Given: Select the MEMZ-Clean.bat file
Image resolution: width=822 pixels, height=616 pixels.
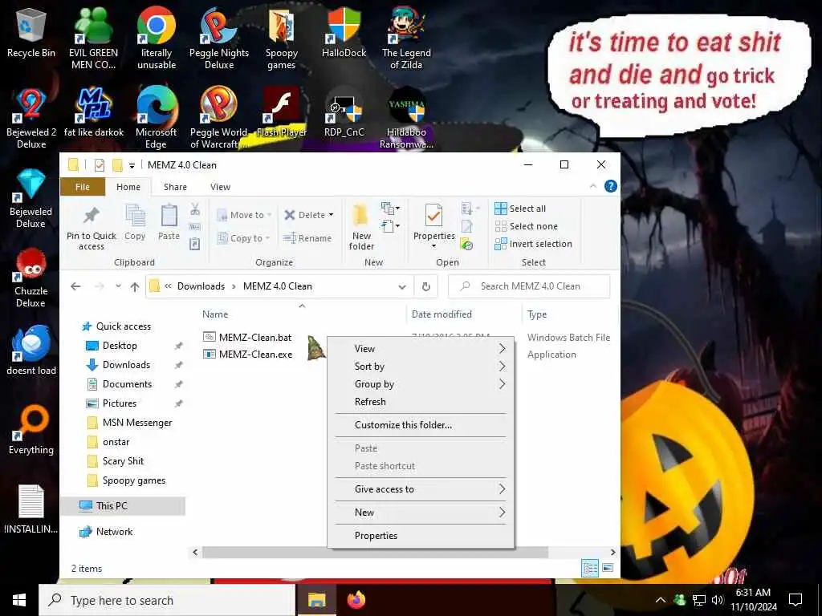Looking at the screenshot, I should click(247, 338).
